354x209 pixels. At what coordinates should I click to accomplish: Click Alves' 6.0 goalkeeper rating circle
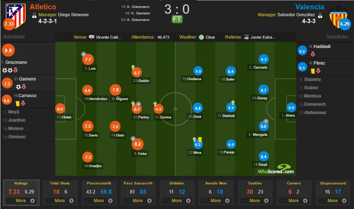[291, 108]
